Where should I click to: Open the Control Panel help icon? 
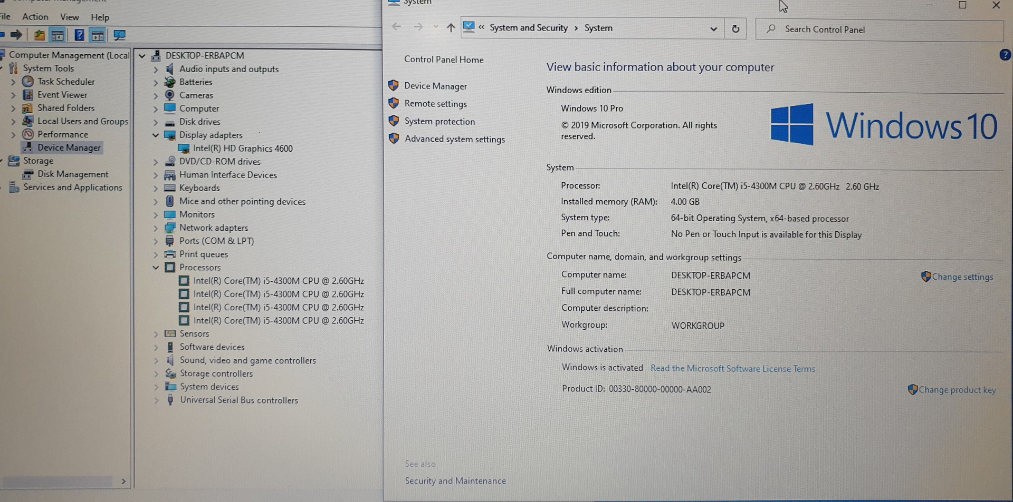1005,55
